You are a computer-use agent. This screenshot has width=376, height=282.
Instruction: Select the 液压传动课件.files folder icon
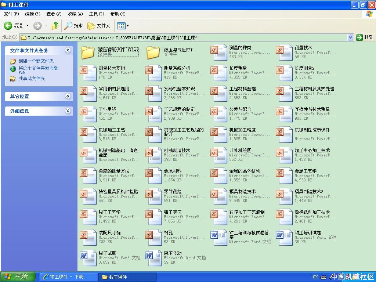coord(88,53)
